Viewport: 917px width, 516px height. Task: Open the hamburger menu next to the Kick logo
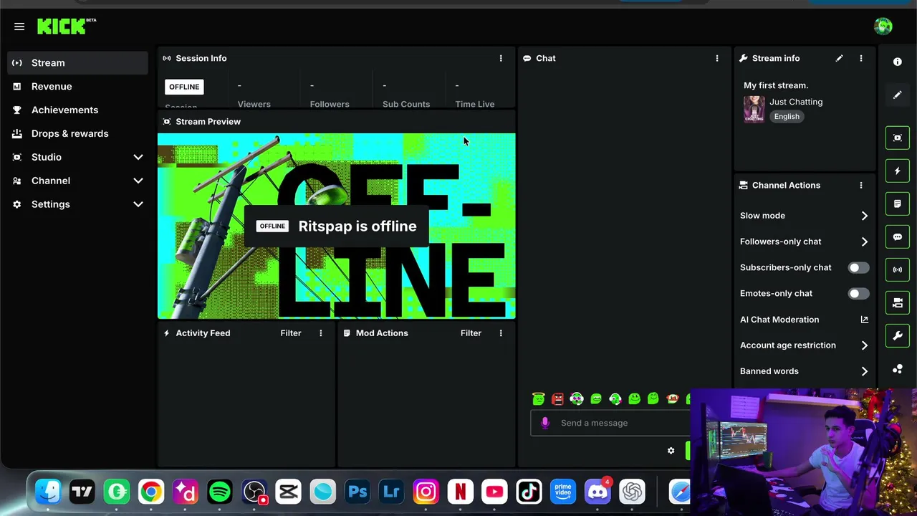(x=19, y=27)
